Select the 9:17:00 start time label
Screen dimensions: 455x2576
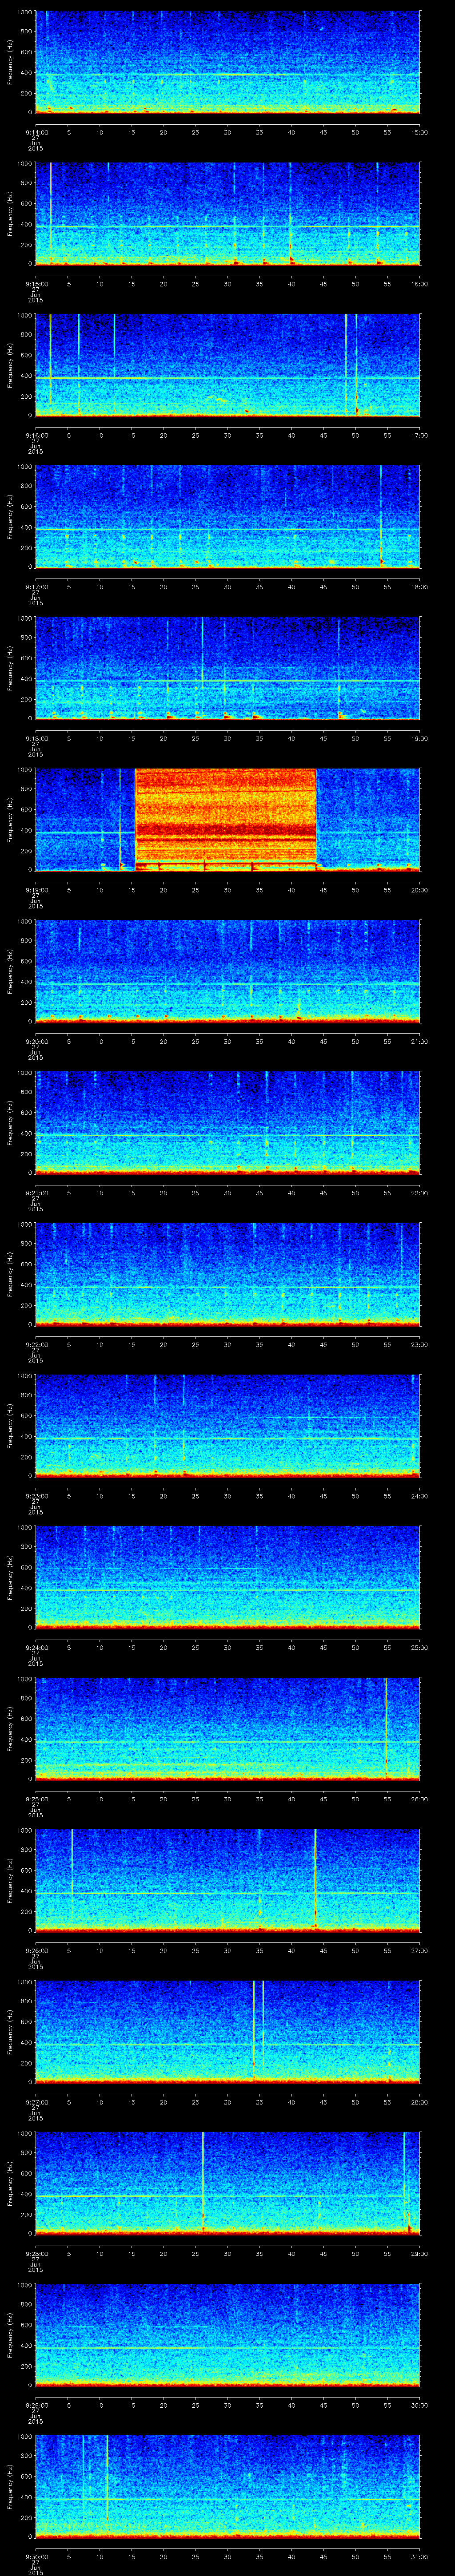[37, 587]
